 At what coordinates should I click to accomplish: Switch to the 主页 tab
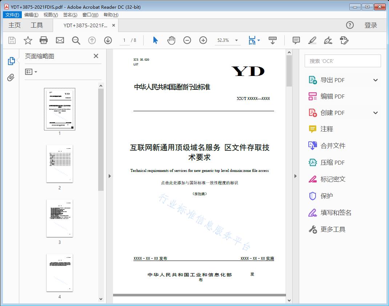point(15,25)
